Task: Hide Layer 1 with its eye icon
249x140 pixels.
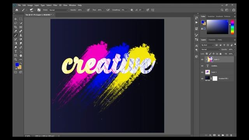Action: [202, 72]
